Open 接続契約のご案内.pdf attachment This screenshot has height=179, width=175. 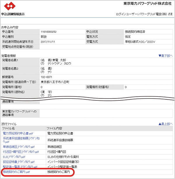(16, 172)
